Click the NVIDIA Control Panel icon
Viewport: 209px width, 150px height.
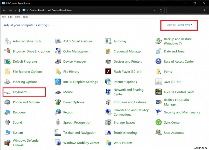pyautogui.click(x=159, y=92)
